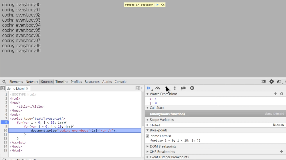Open the Audits tab
Screen dimensions: 286x160
pos(107,82)
